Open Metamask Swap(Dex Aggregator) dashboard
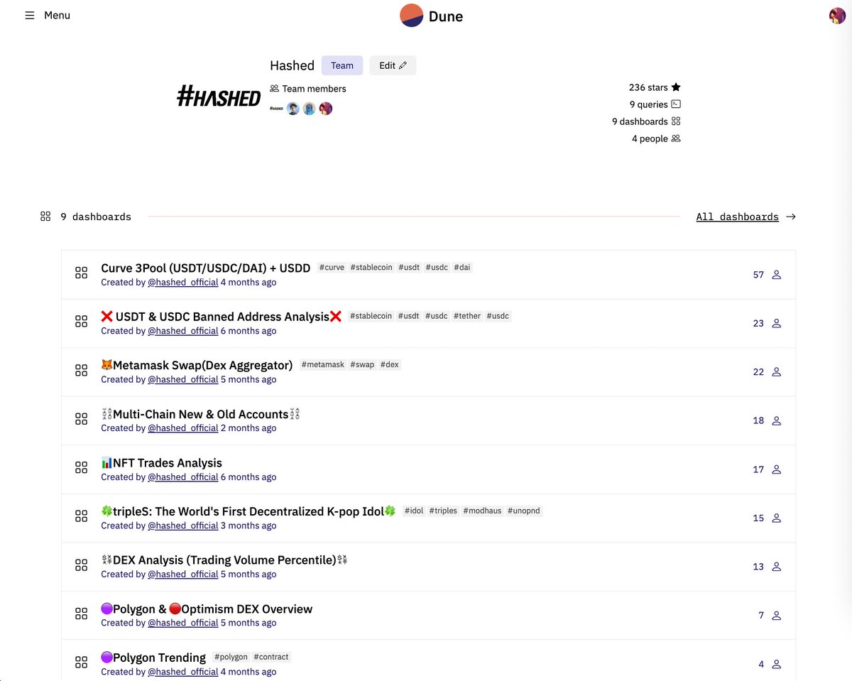 [x=197, y=365]
